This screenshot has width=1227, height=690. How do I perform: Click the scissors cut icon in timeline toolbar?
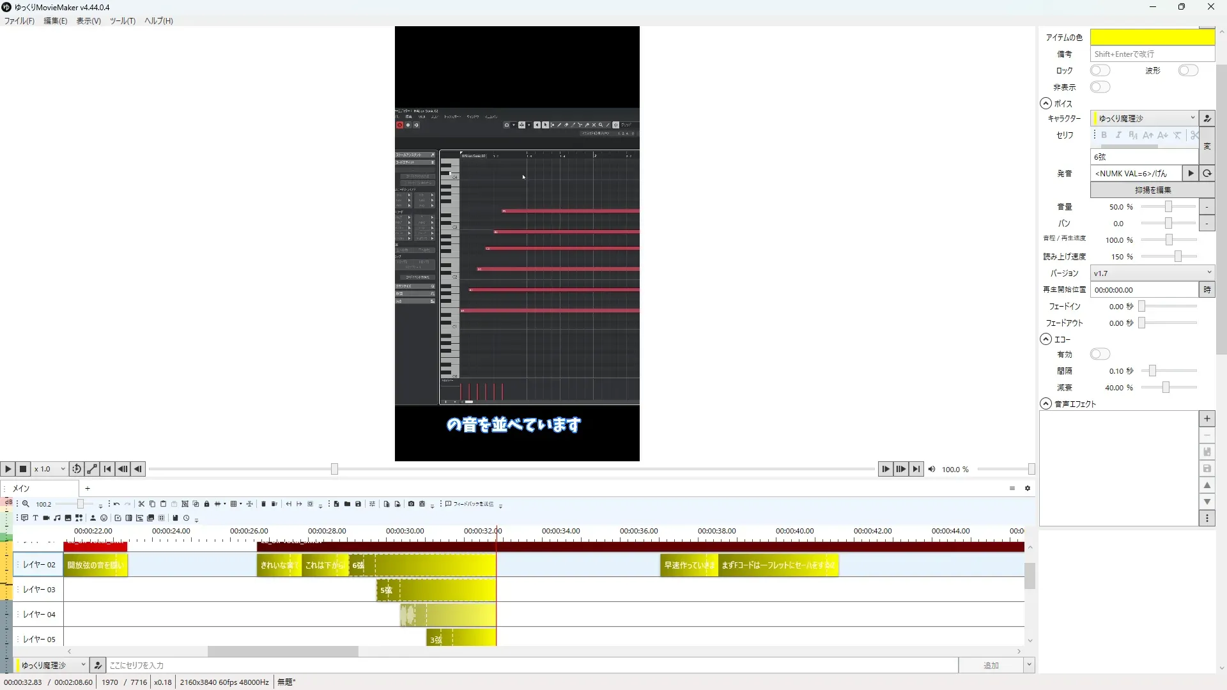[141, 504]
